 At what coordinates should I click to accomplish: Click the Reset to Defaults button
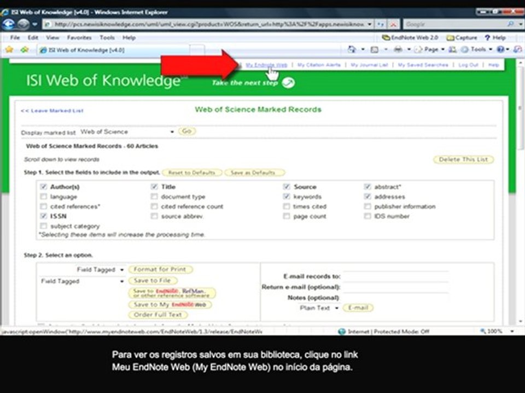(x=192, y=172)
